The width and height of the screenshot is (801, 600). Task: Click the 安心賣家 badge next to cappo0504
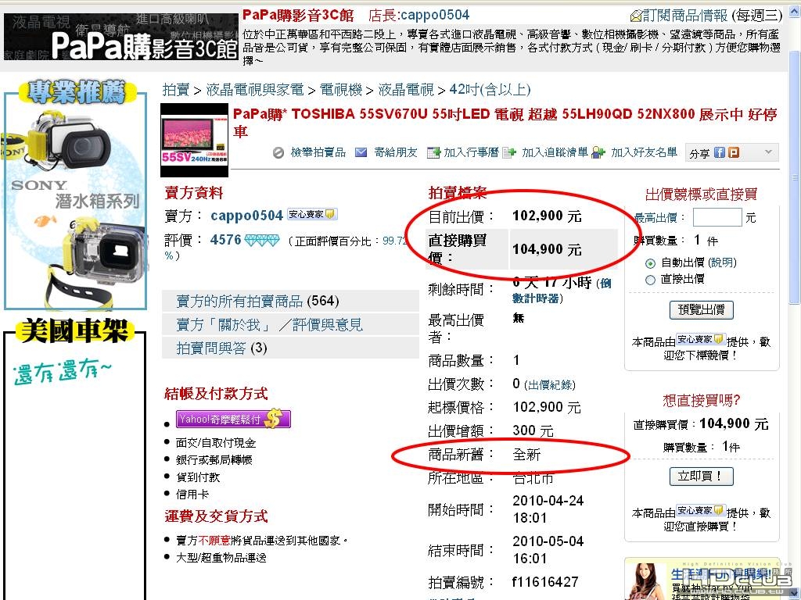coord(312,214)
